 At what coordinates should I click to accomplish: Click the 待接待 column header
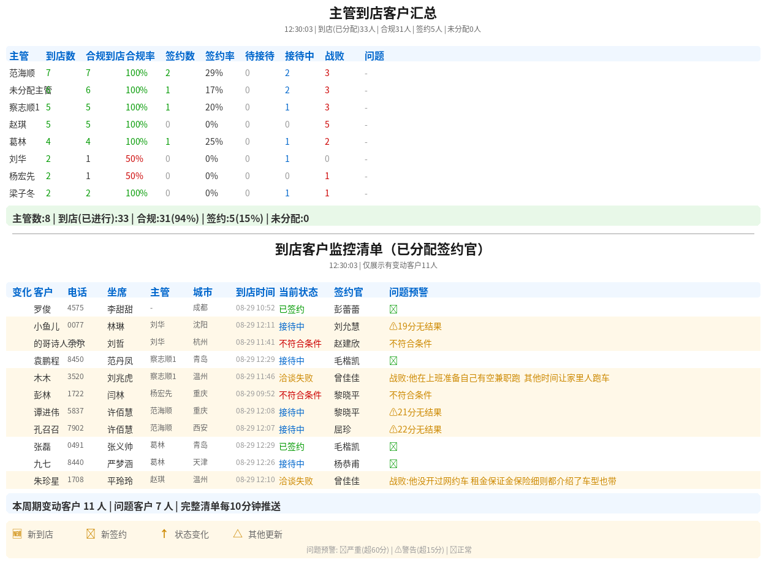(260, 56)
